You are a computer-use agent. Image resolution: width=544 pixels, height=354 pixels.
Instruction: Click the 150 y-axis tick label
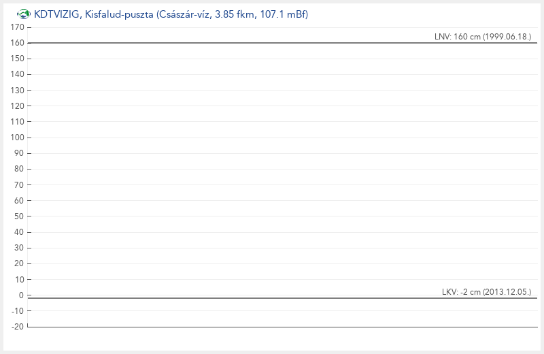18,59
